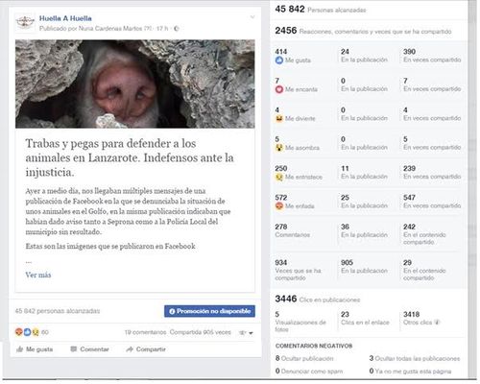The image size is (480, 384).
Task: Click the Huella A Huella page avatar
Action: 25,22
